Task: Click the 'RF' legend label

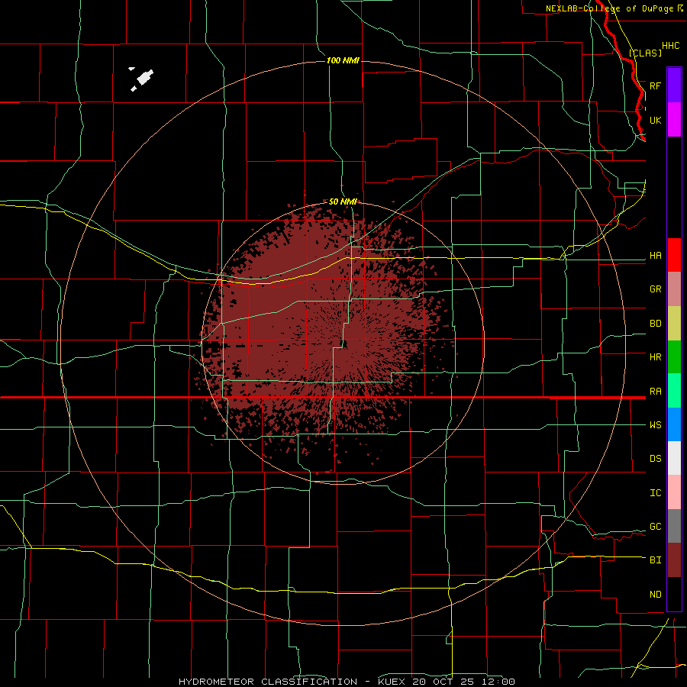Action: tap(655, 85)
